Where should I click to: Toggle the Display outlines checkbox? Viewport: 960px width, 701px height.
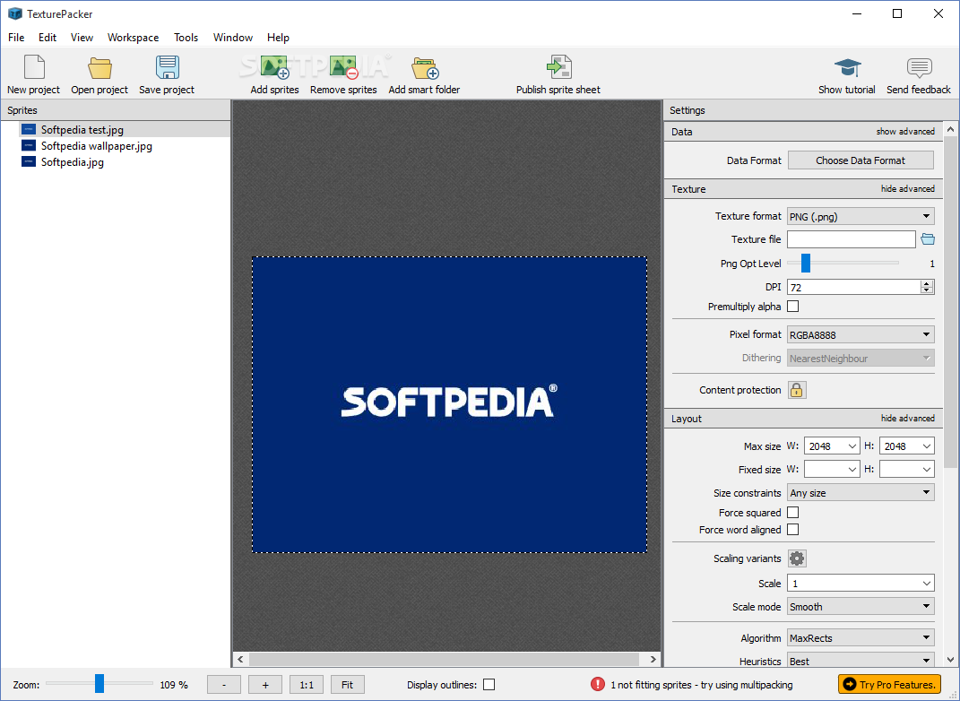(489, 685)
